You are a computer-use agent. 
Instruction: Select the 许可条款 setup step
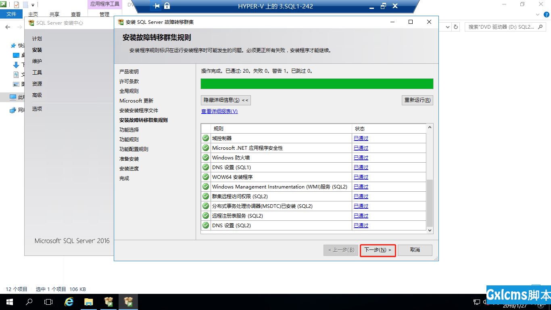pyautogui.click(x=129, y=81)
